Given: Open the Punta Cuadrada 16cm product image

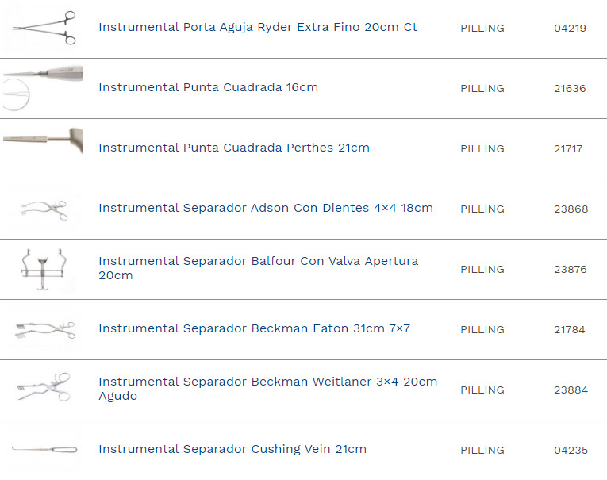Looking at the screenshot, I should point(44,88).
